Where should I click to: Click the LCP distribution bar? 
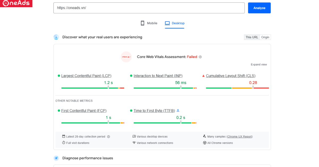point(93,88)
